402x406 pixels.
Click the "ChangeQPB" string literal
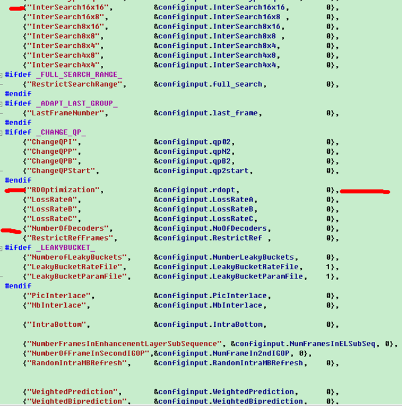coord(52,161)
